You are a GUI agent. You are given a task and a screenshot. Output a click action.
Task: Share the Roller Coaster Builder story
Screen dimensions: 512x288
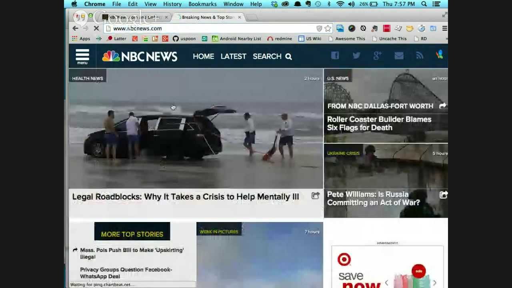443,106
